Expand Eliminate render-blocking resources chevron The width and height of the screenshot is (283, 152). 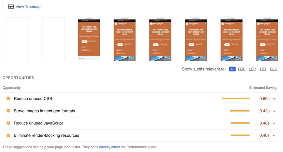click(x=274, y=135)
